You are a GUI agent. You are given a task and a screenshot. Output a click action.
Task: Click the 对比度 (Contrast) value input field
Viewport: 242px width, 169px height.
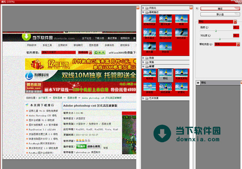click(x=236, y=35)
